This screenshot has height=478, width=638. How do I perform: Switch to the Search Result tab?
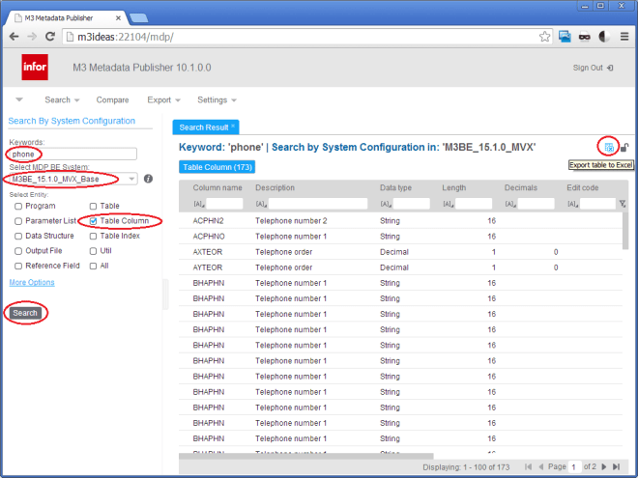205,127
